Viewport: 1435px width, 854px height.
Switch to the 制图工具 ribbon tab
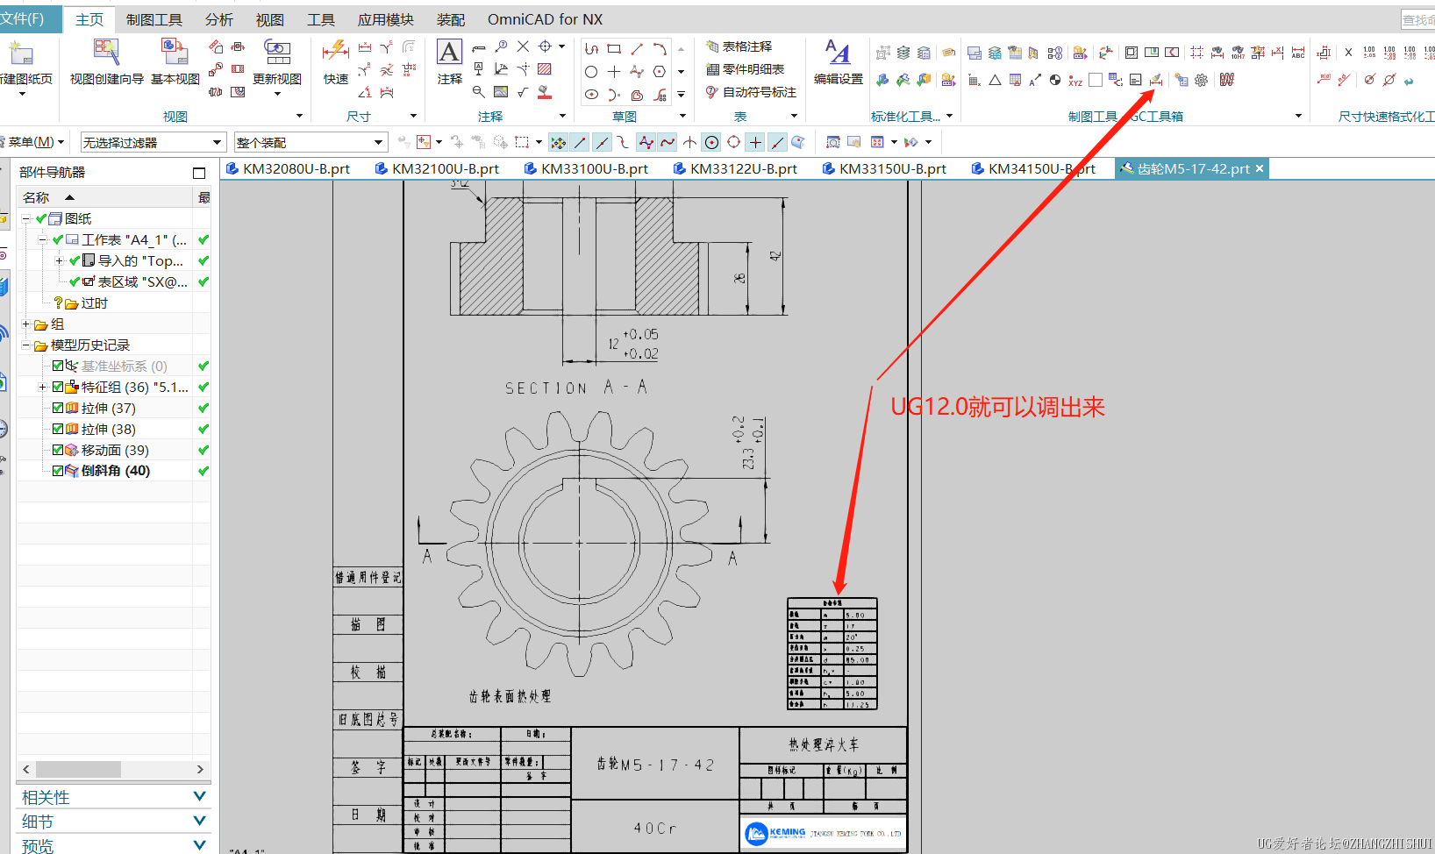pyautogui.click(x=154, y=19)
